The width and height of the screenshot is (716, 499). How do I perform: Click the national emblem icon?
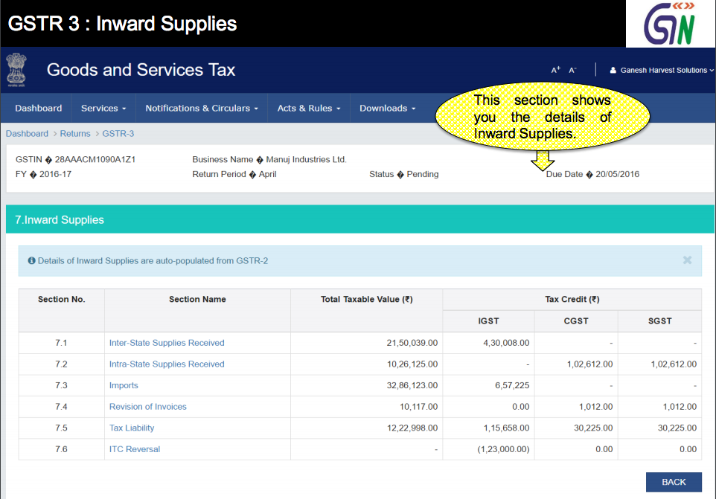16,70
